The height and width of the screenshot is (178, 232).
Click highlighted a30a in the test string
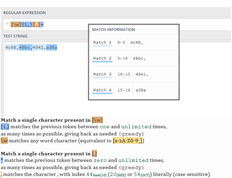[51, 47]
